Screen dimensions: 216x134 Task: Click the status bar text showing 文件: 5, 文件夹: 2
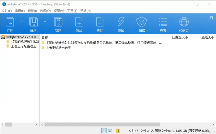pyautogui.click(x=170, y=131)
